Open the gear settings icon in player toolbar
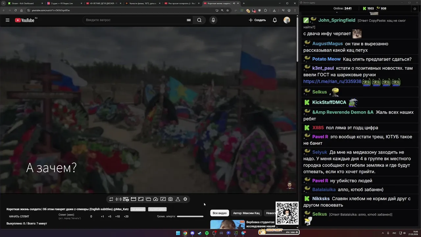 click(x=185, y=199)
